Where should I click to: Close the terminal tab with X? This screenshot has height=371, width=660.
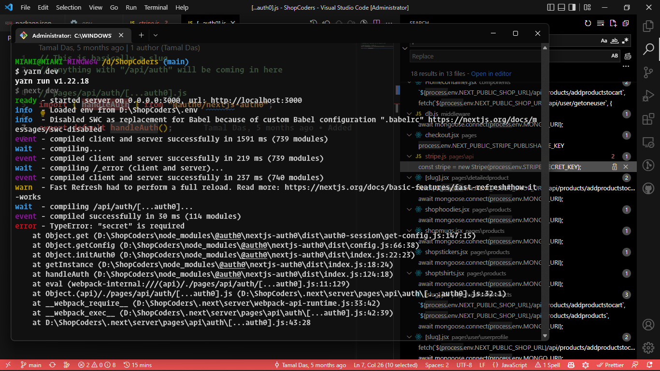[x=121, y=35]
